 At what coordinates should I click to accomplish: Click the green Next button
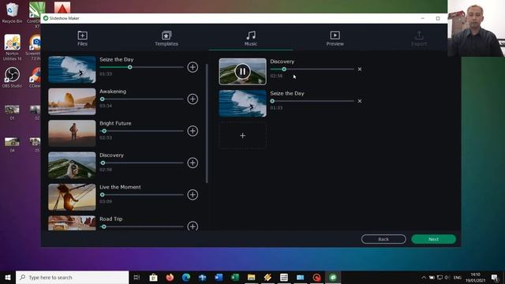(x=433, y=239)
